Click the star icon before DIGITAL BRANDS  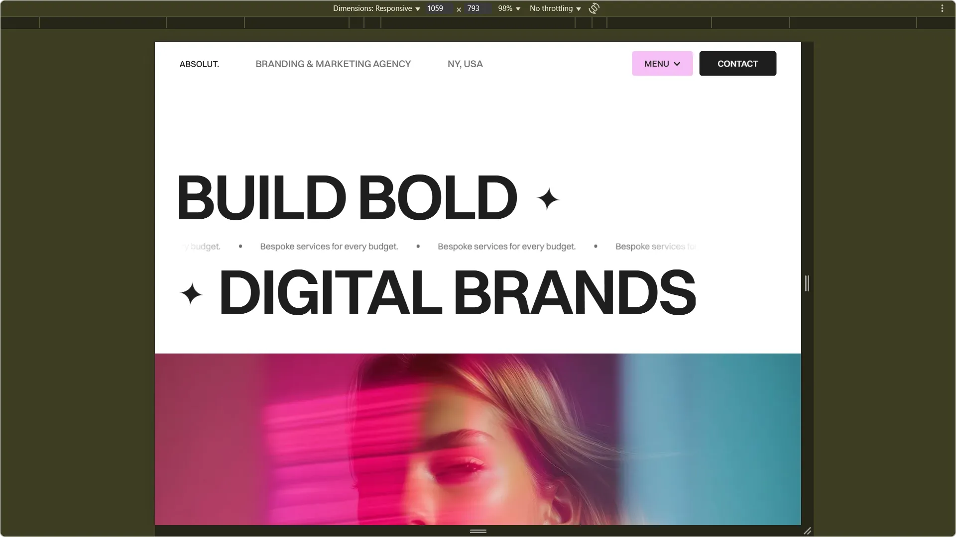(191, 294)
